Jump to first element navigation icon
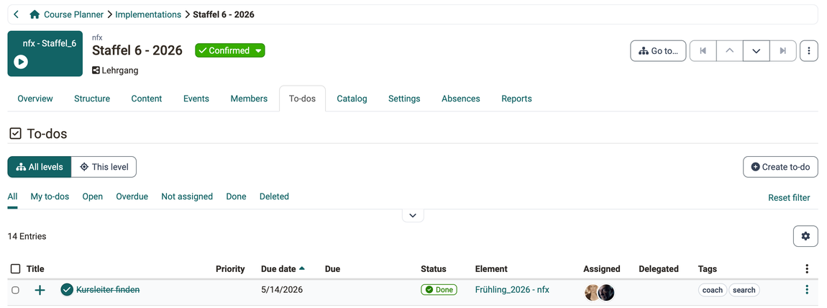 coord(703,50)
